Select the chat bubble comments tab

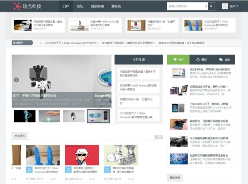click(x=224, y=60)
